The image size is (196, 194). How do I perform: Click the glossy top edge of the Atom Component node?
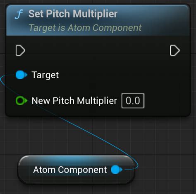76,159
